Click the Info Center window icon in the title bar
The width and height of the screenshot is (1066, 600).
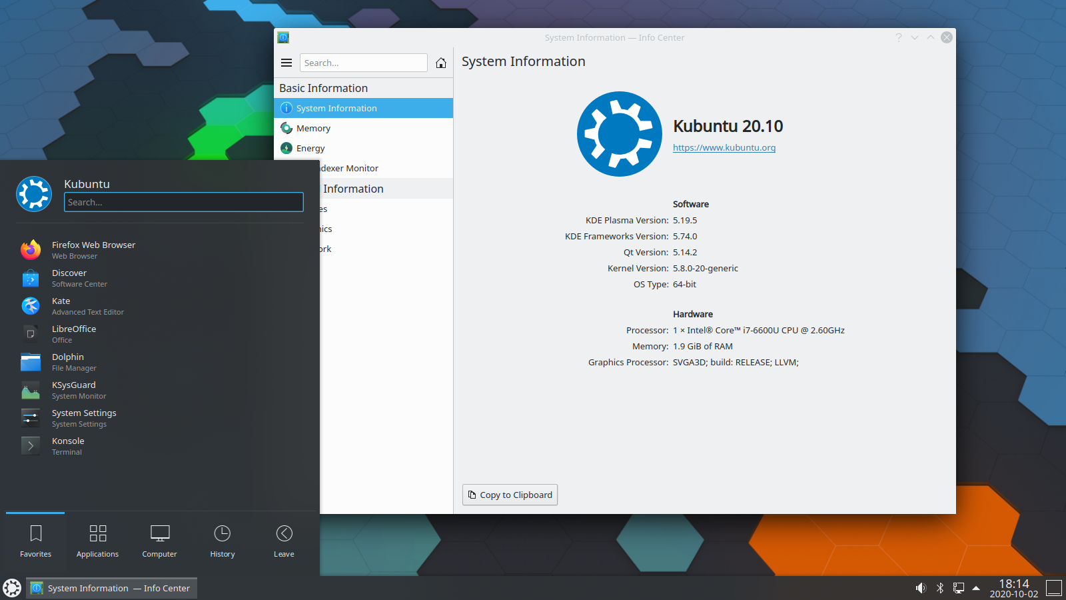[x=283, y=37]
